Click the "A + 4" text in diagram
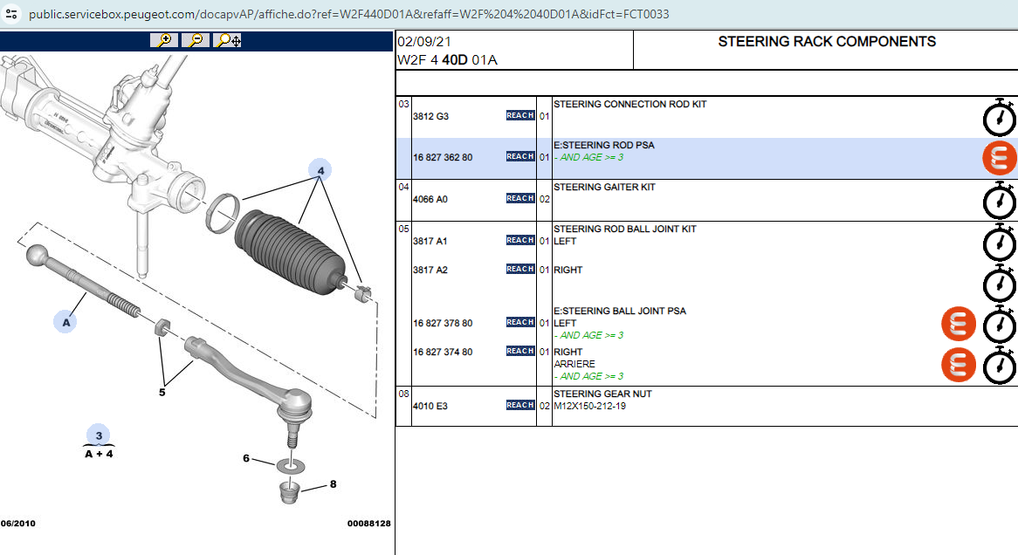This screenshot has height=555, width=1018. click(99, 454)
